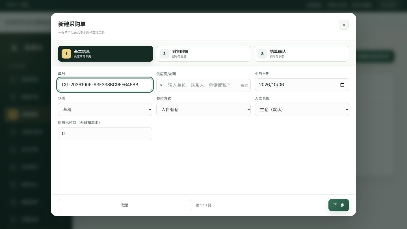Click the step number 3 badge
Screen dimensions: 407x229
tap(262, 54)
